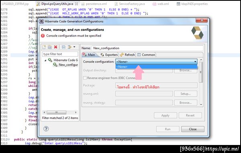
Task: Open the help question mark icon
Action: [46, 129]
